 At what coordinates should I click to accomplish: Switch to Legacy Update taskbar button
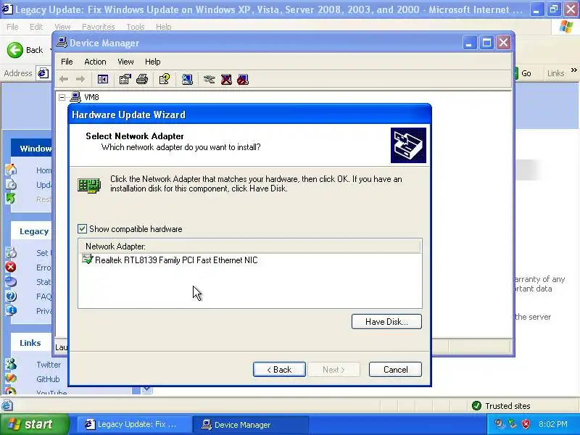pyautogui.click(x=134, y=424)
